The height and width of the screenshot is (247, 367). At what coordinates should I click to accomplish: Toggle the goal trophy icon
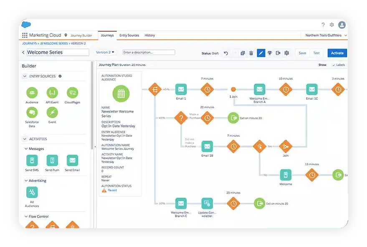[269, 53]
